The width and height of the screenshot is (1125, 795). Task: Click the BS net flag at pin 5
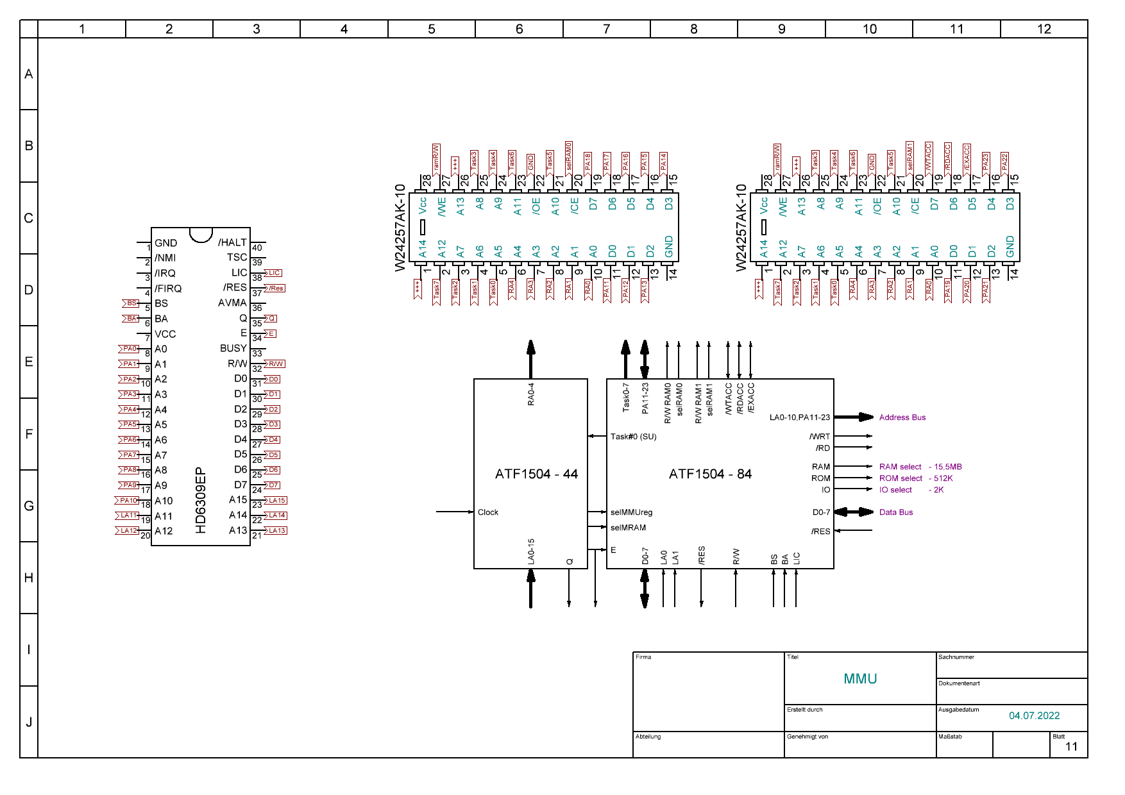[131, 303]
